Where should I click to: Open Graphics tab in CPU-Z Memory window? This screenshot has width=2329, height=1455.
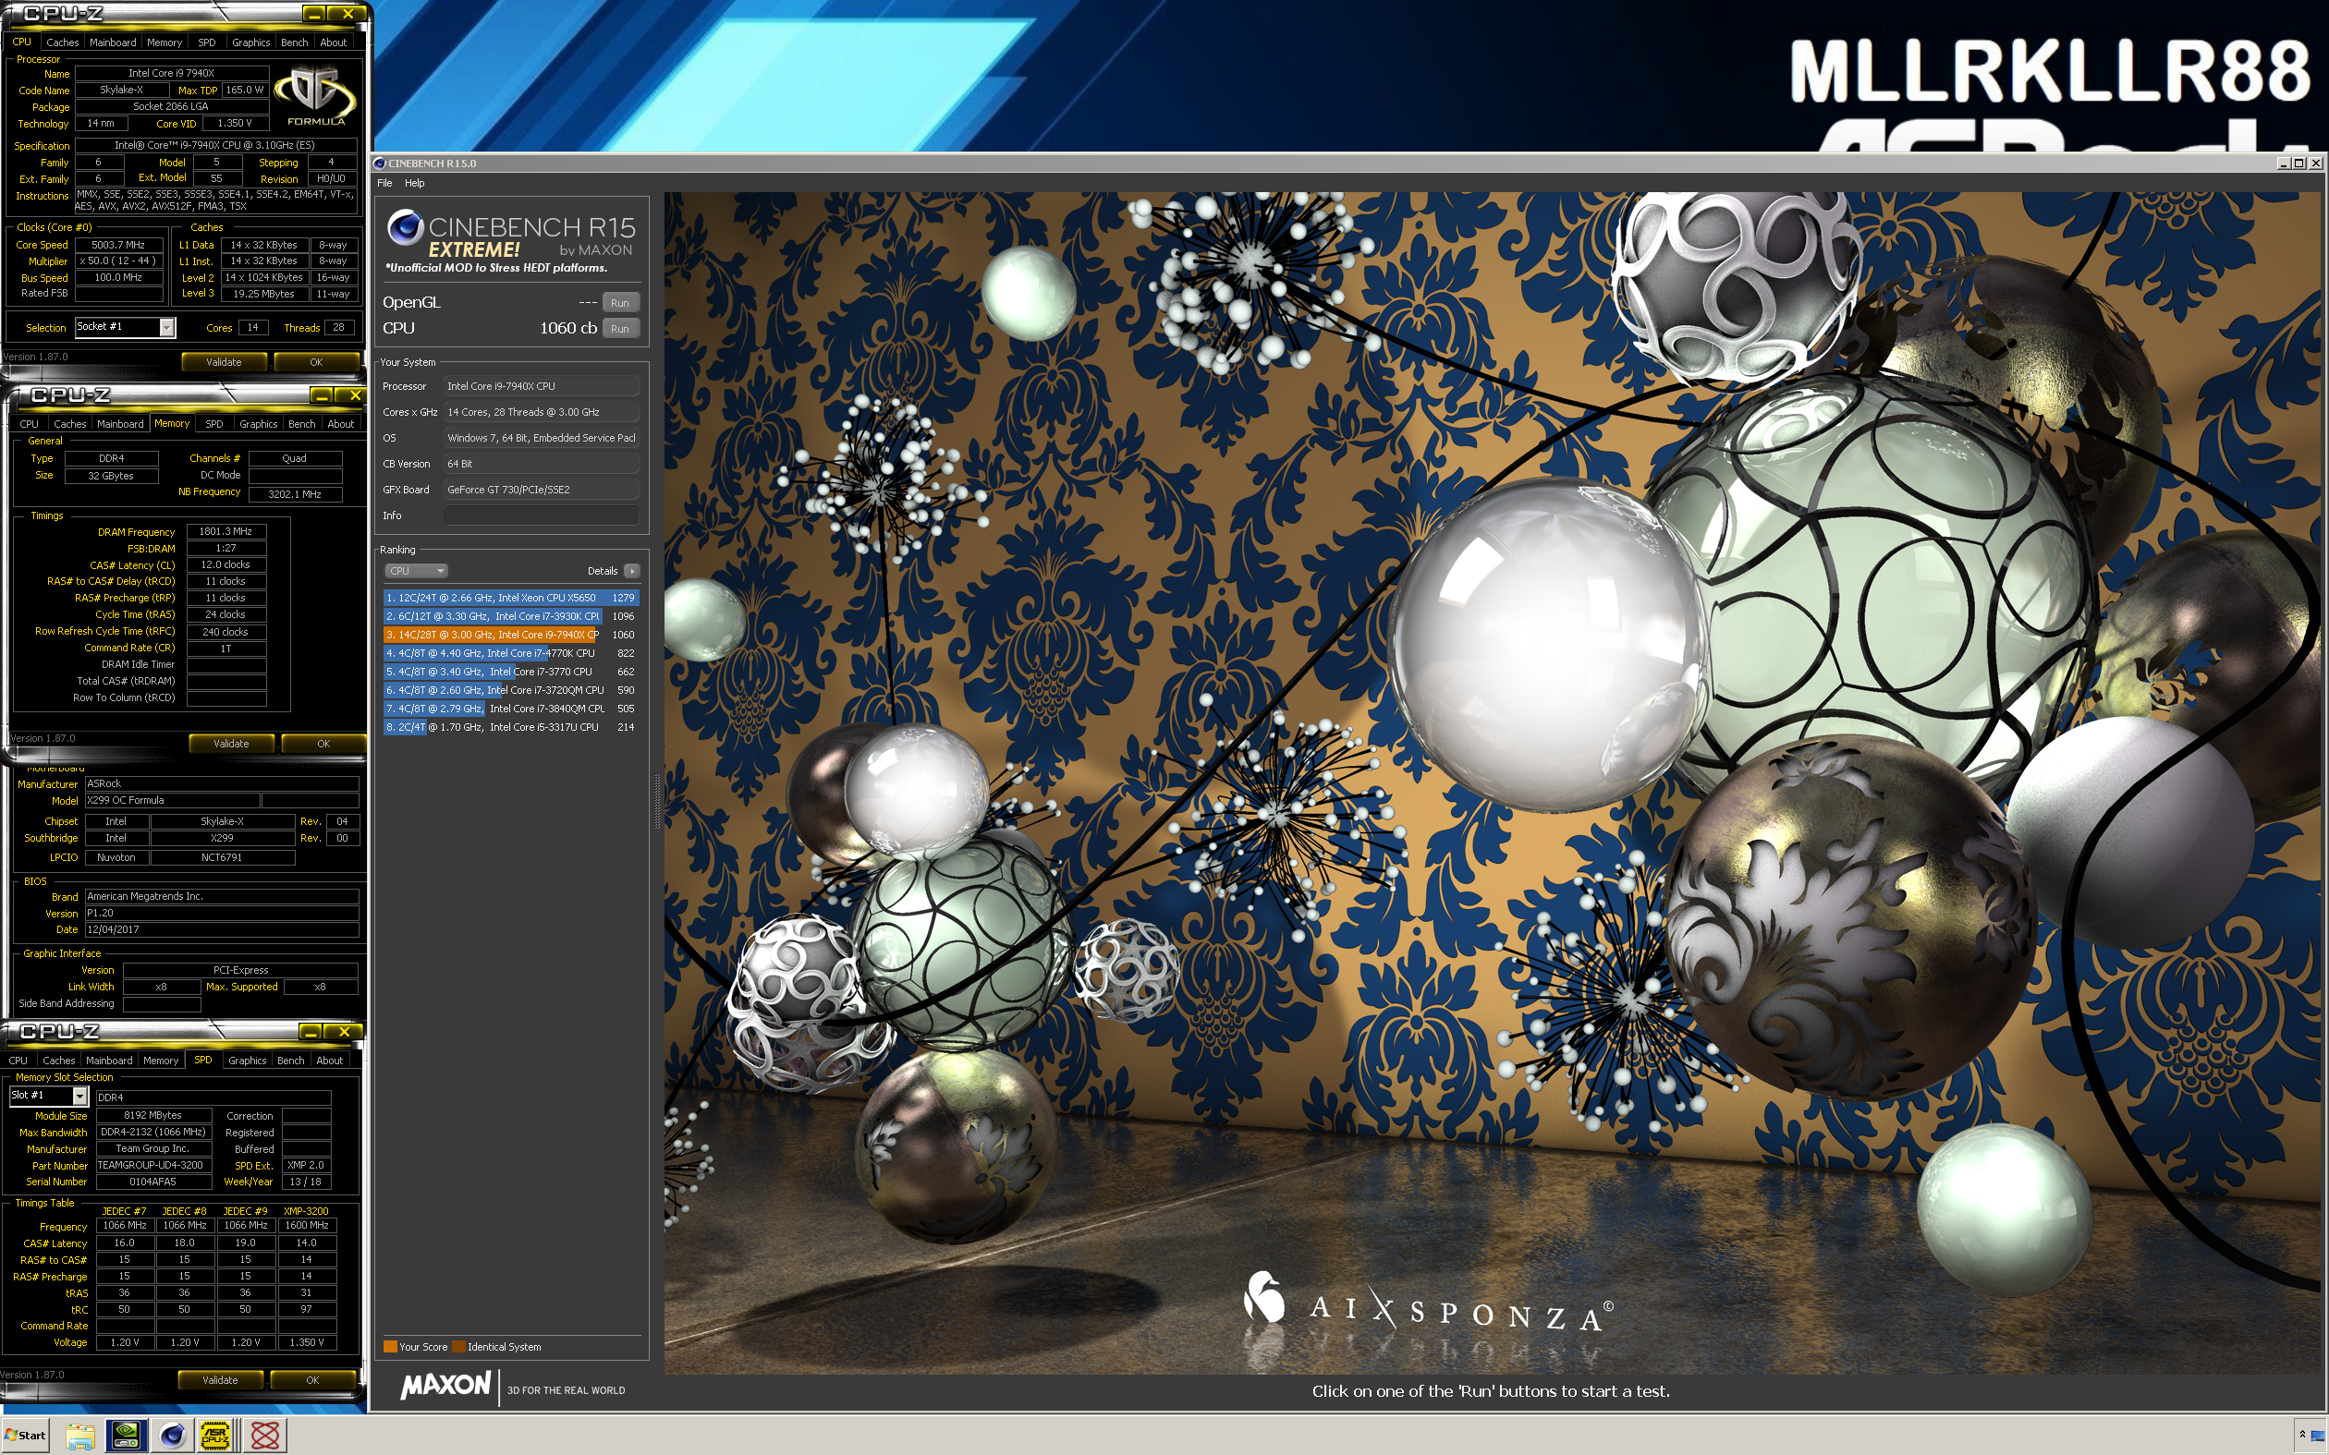coord(258,424)
